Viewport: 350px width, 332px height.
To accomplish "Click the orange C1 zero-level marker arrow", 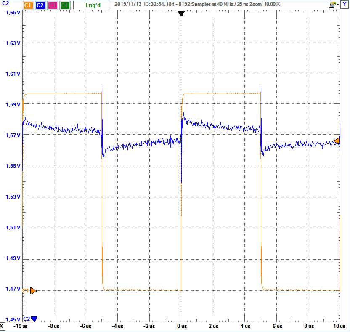I will click(x=33, y=291).
